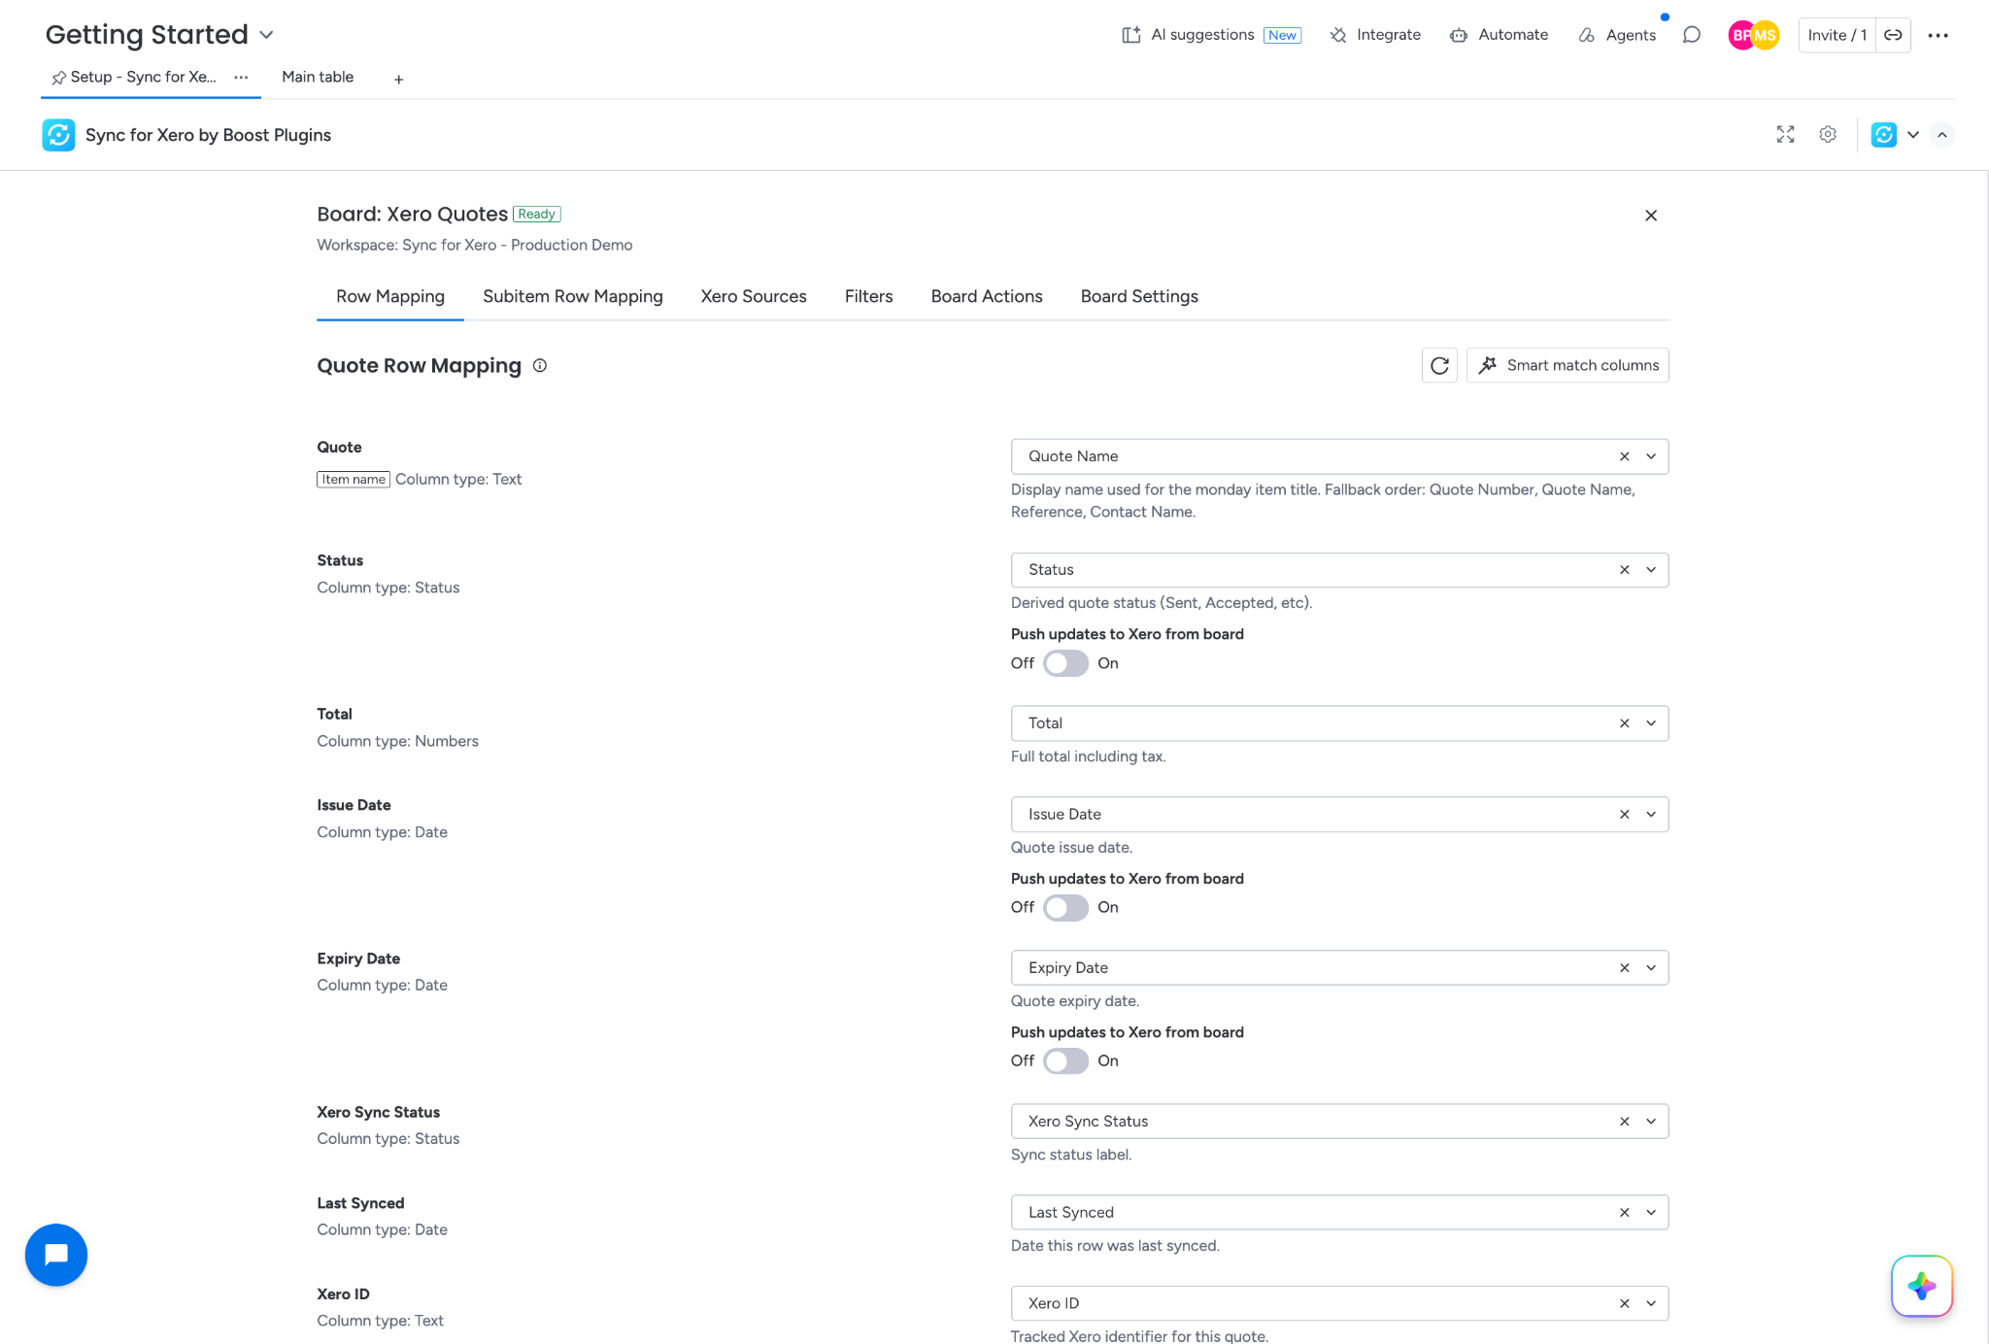Click the Getting Started board title
Viewport: 1989px width, 1344px height.
(x=147, y=35)
